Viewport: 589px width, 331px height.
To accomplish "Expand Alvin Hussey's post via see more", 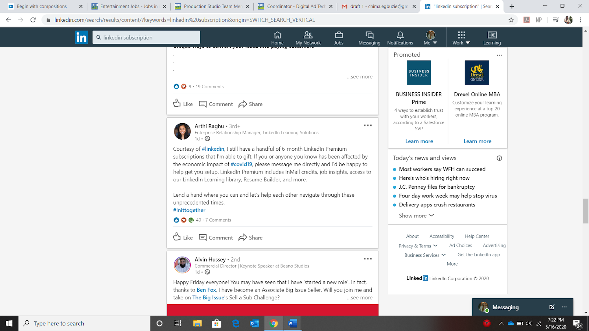I will pos(360,298).
